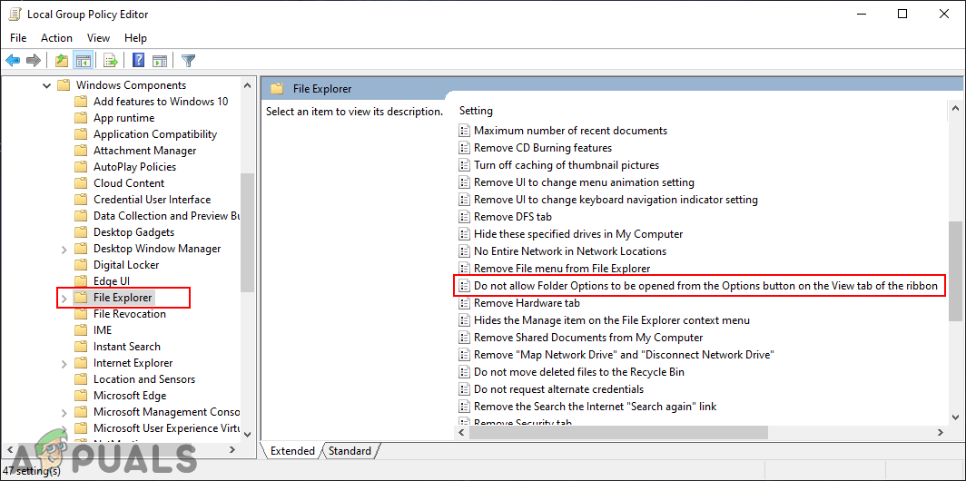This screenshot has width=966, height=481.
Task: Click tree pane horizontal scrollbar right arrow
Action: (x=232, y=450)
